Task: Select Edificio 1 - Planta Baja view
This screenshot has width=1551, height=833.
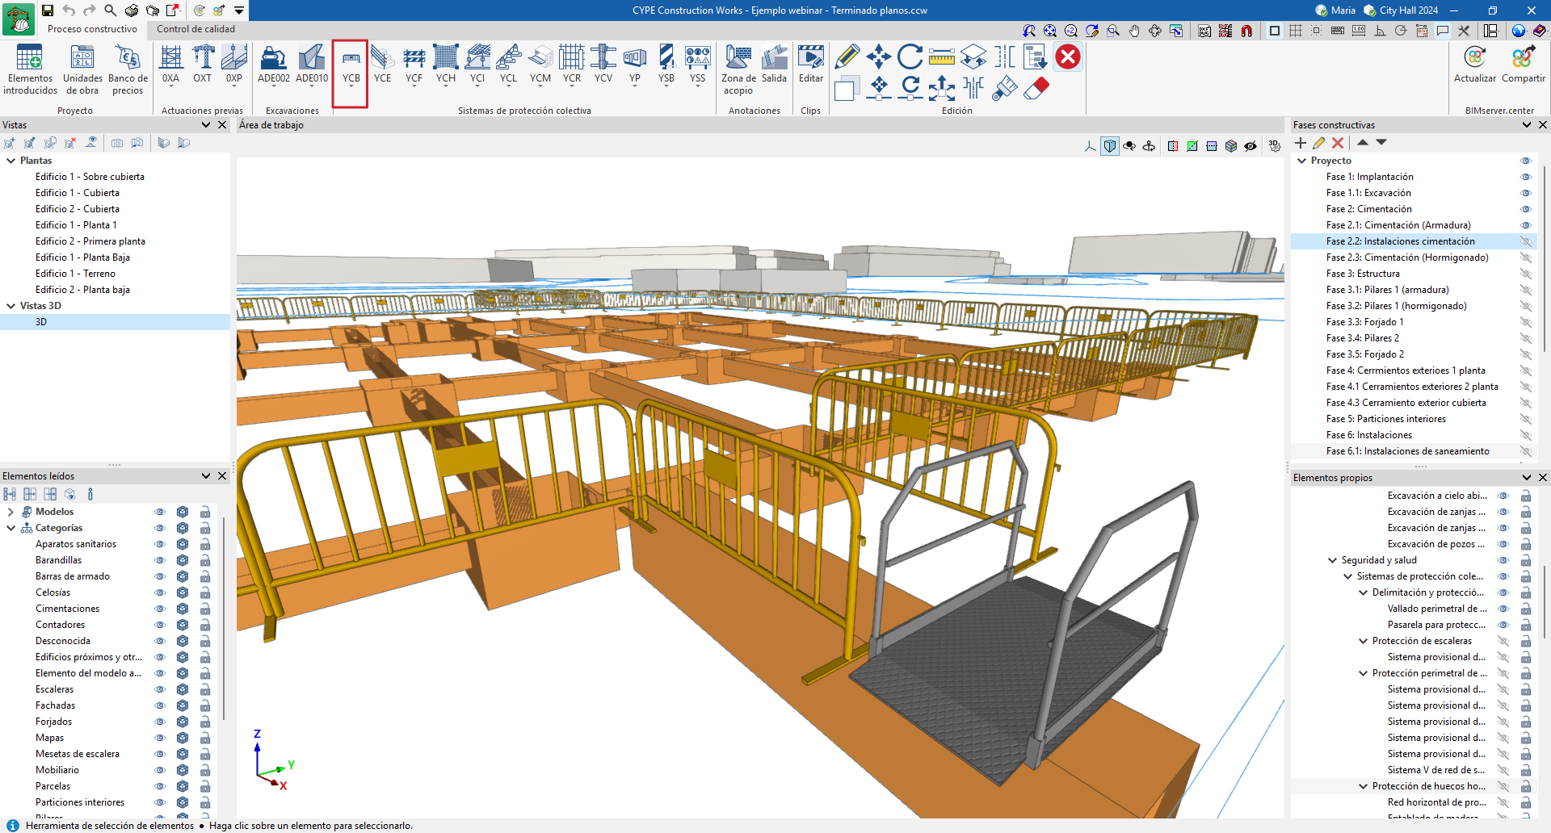Action: click(82, 257)
